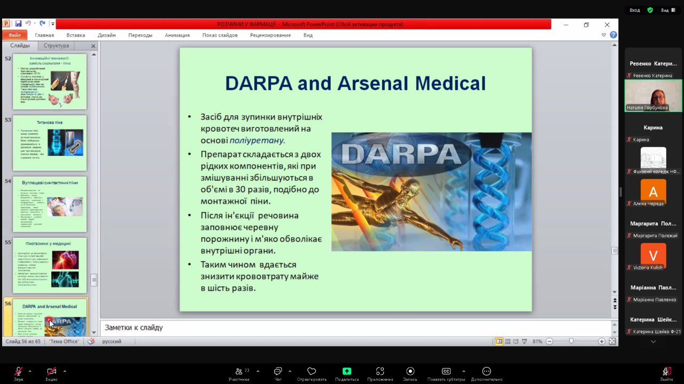The image size is (684, 384).
Task: Click the zoom in plus button
Action: [x=602, y=341]
